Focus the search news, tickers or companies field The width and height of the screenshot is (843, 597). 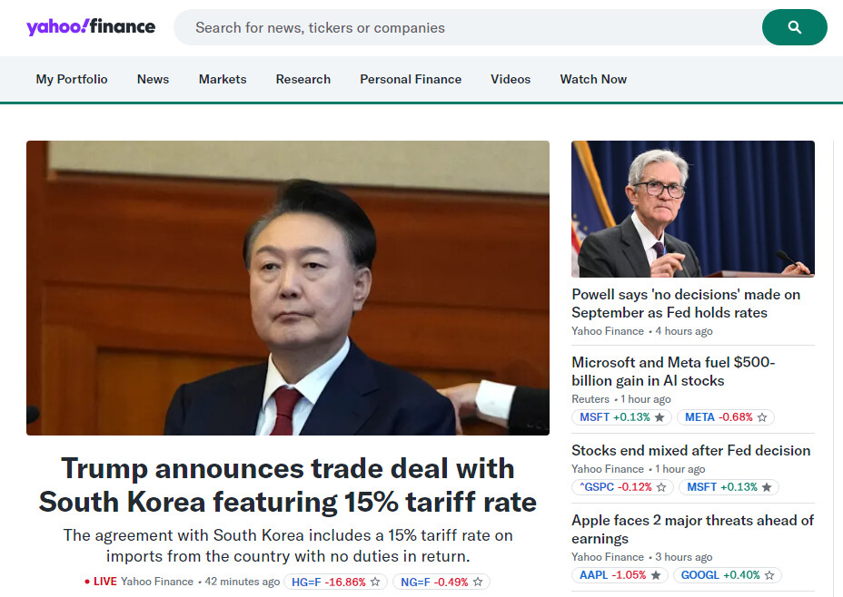(468, 27)
